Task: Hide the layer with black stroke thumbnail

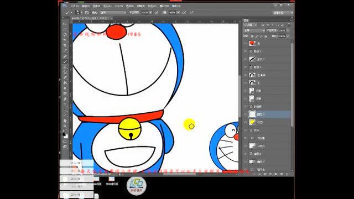Action: 246,59
